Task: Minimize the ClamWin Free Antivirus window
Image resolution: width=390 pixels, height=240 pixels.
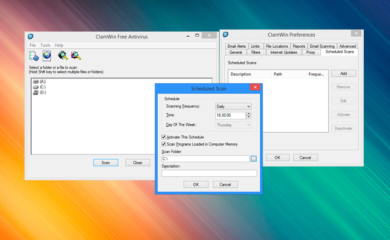Action: pyautogui.click(x=188, y=36)
